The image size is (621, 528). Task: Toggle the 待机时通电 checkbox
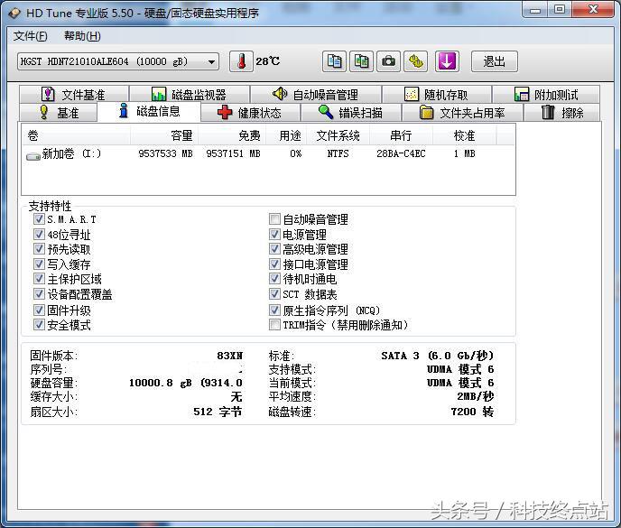[x=274, y=279]
